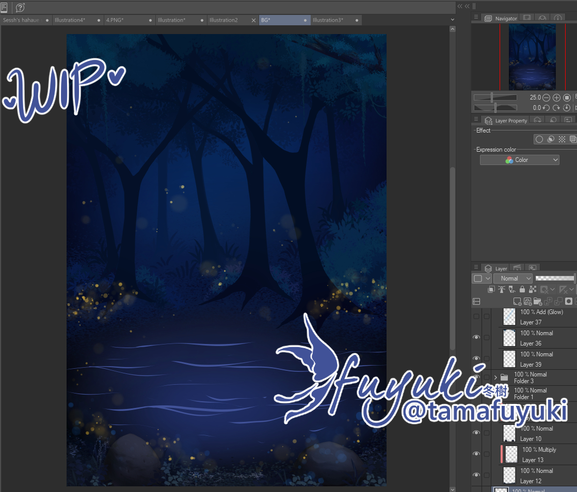Set as Draft Layer icon
Viewport: 577px width, 492px height.
[512, 290]
